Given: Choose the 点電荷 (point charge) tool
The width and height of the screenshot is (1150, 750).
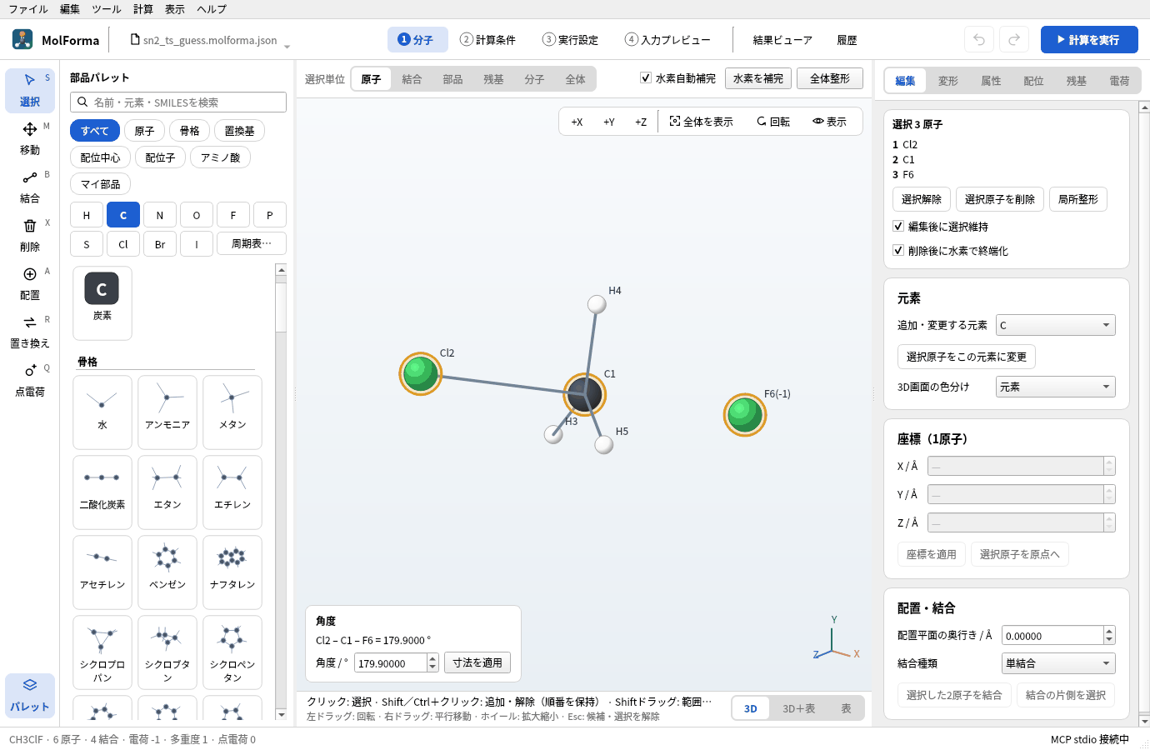Looking at the screenshot, I should pyautogui.click(x=30, y=380).
